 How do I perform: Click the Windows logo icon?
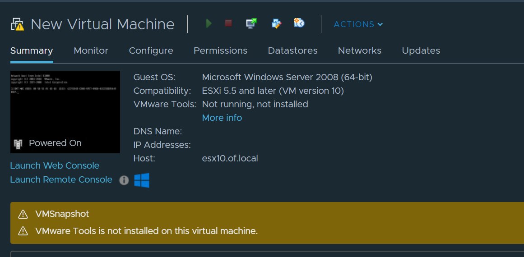point(142,180)
